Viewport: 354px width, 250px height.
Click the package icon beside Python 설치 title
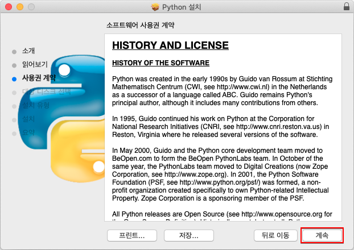point(155,7)
